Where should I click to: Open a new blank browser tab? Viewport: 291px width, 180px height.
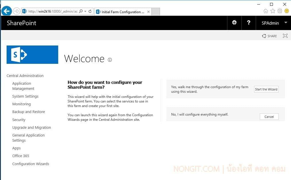(x=156, y=12)
